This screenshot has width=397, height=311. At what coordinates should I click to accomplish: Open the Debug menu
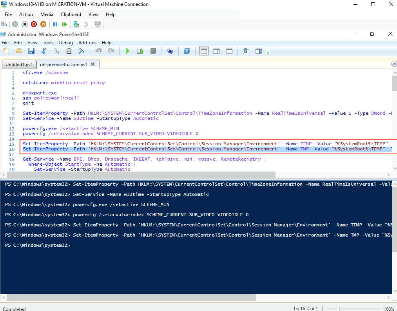tap(66, 43)
